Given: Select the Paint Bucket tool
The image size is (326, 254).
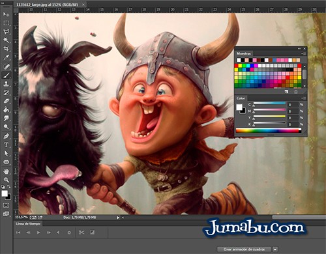Looking at the screenshot, I should pos(6,109).
